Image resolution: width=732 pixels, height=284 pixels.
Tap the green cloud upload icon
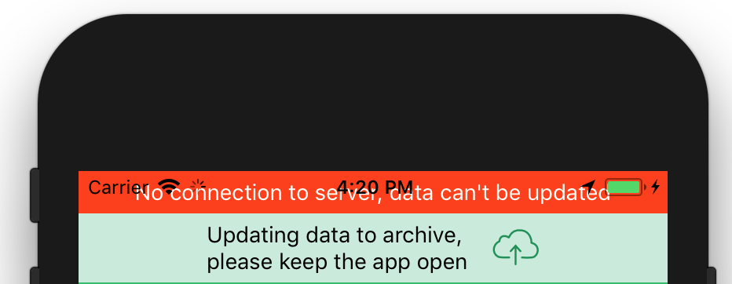(515, 247)
